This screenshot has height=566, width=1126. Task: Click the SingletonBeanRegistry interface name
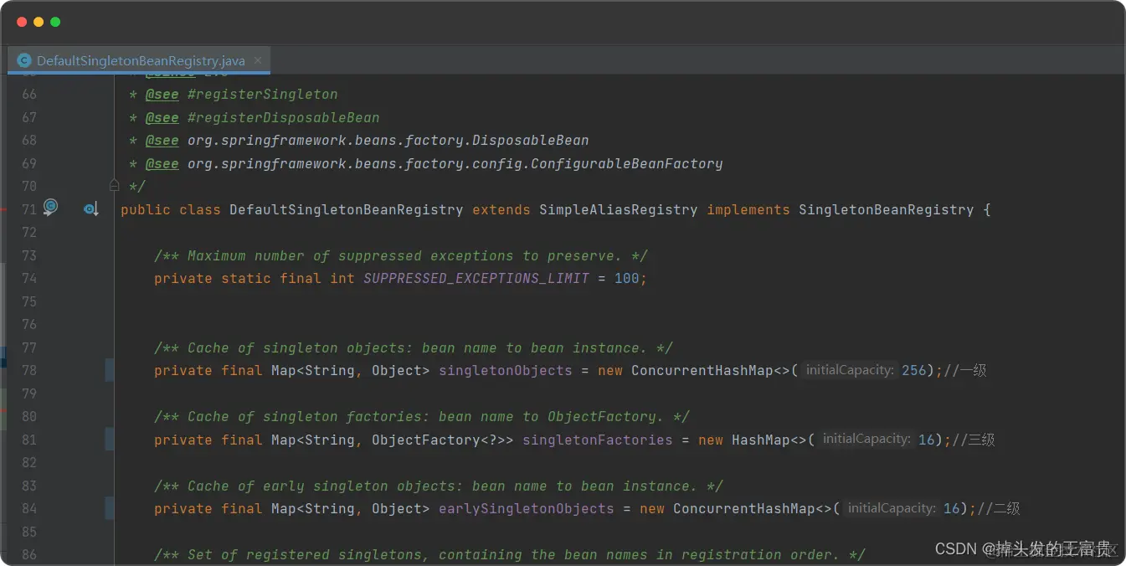886,209
